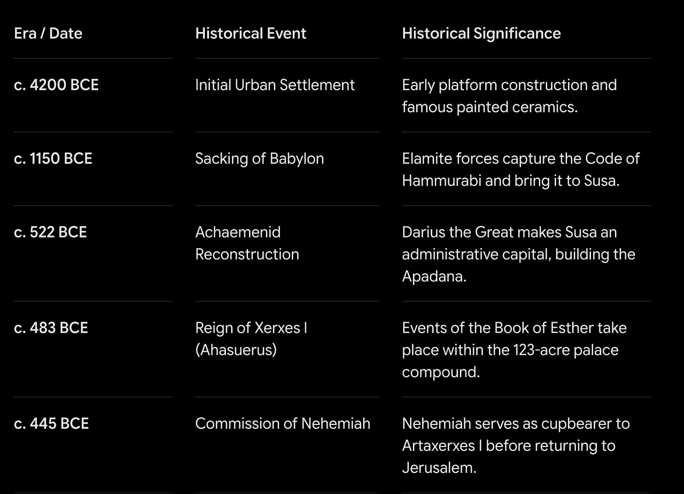Click the Reign of Xerxes I cell
The height and width of the screenshot is (494, 684).
251,339
